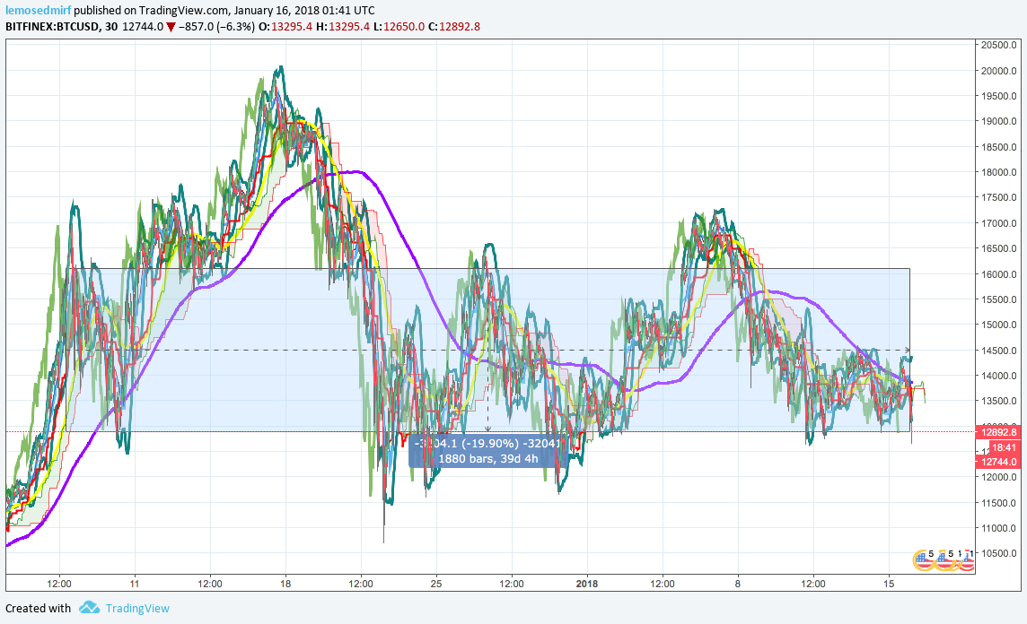
Task: Click the 15 date label on time axis
Action: 889,584
